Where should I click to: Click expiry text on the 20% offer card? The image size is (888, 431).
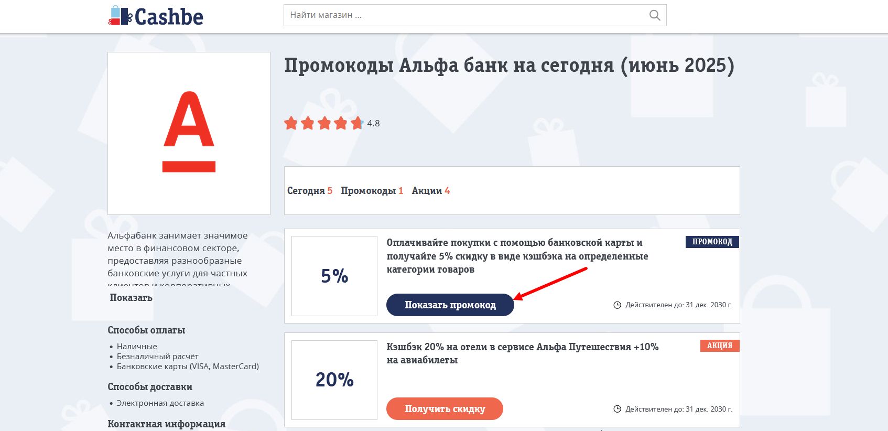click(x=679, y=409)
